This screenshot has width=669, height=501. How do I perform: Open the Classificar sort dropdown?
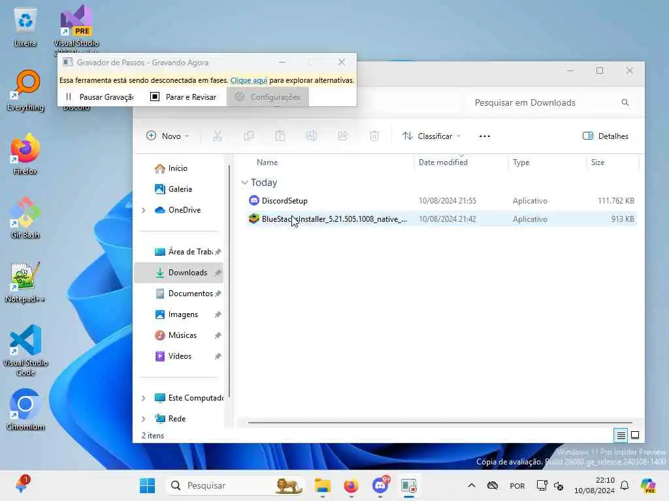(431, 136)
